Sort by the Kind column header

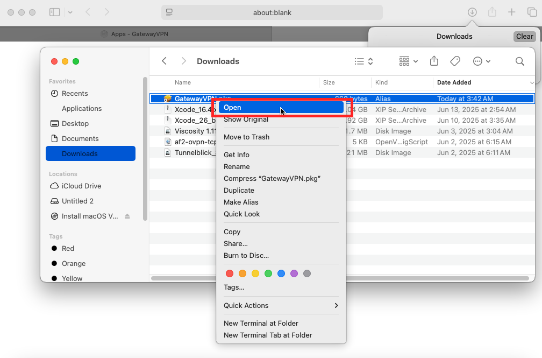381,82
